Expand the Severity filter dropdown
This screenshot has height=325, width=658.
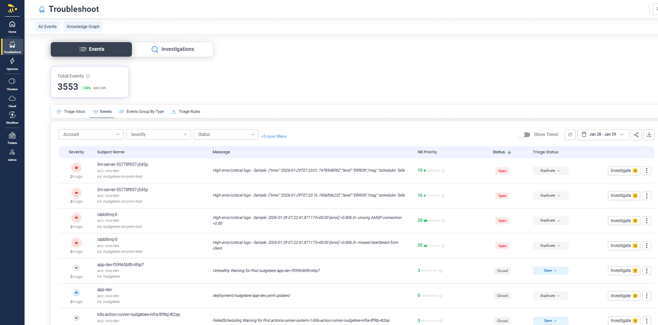(158, 134)
